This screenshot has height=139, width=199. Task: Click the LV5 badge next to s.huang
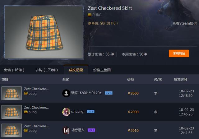(90, 112)
